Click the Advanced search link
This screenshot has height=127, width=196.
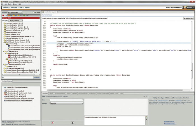[37, 77]
